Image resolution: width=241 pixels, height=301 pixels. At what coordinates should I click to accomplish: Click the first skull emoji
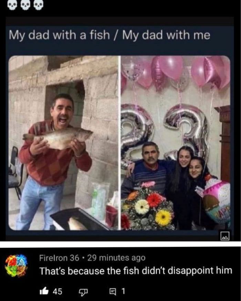[x=13, y=6]
